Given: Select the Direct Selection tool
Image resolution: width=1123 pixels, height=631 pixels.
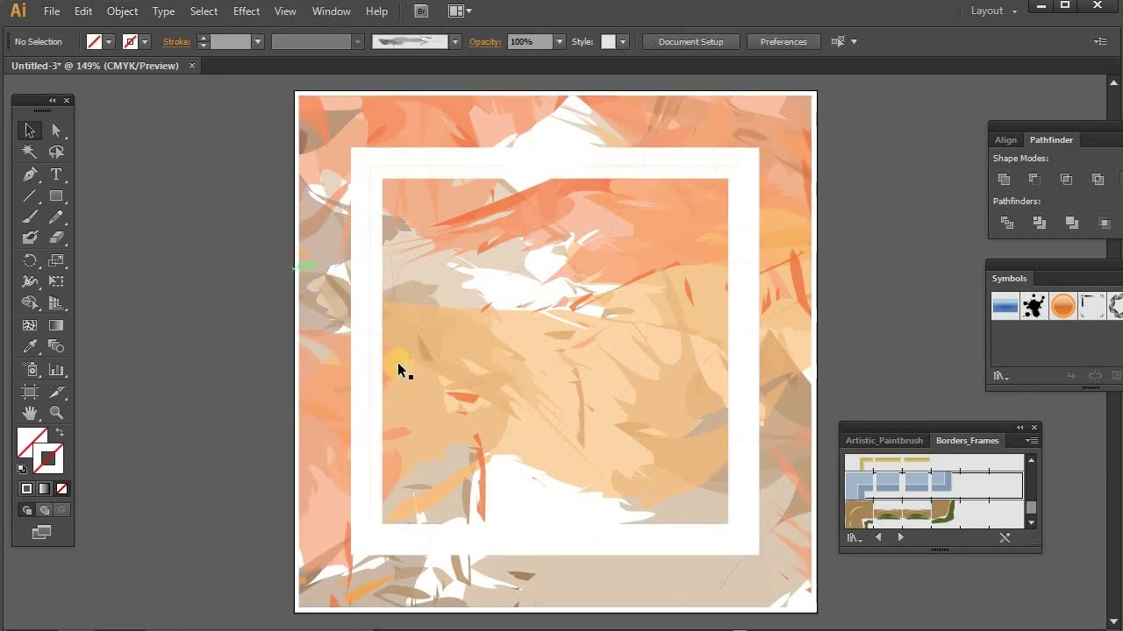Looking at the screenshot, I should click(x=56, y=131).
